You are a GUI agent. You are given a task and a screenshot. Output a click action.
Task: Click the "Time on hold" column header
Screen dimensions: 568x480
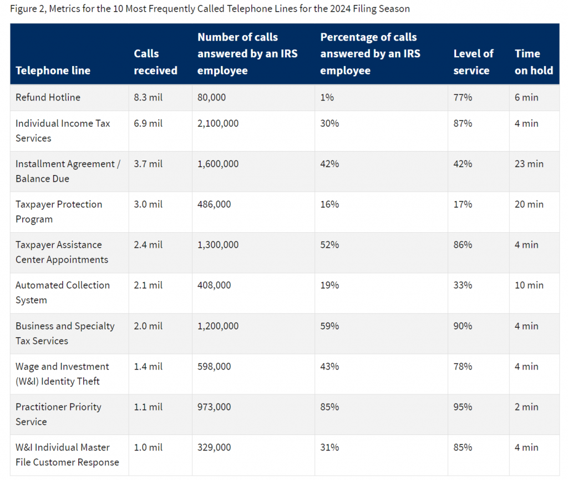(534, 62)
